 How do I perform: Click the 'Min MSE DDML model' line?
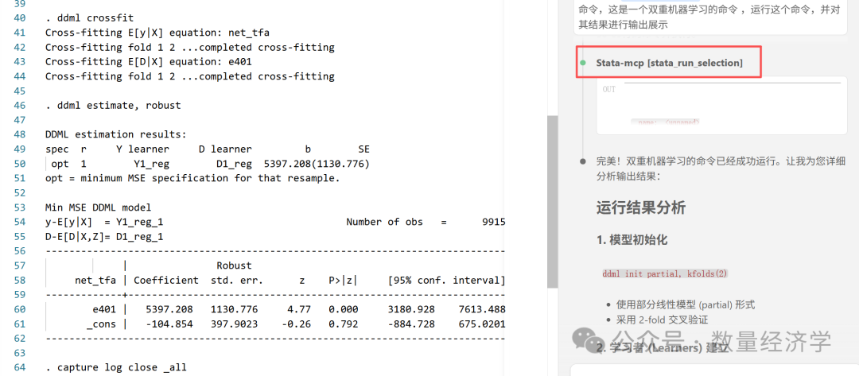98,207
